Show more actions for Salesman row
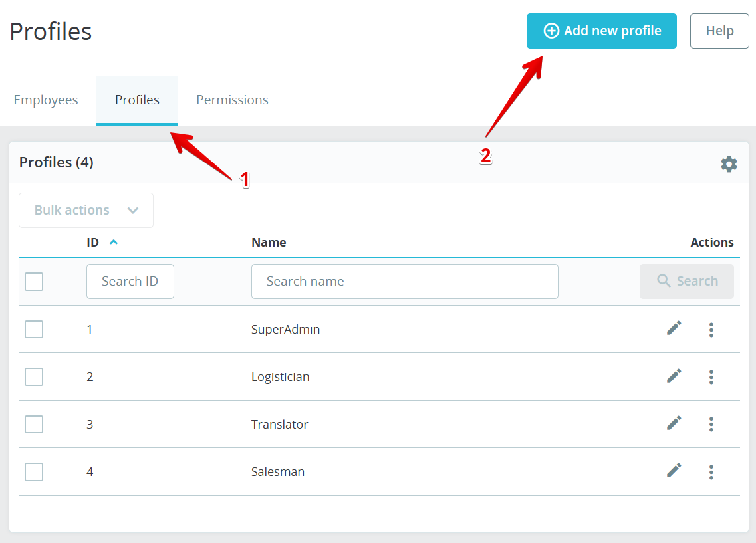 click(711, 472)
